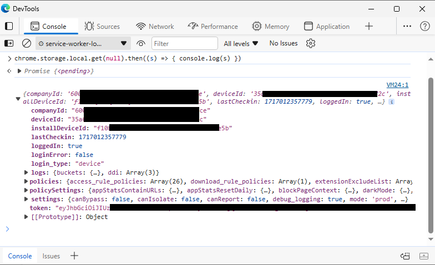Add a drawer tool with plus

pos(74,256)
